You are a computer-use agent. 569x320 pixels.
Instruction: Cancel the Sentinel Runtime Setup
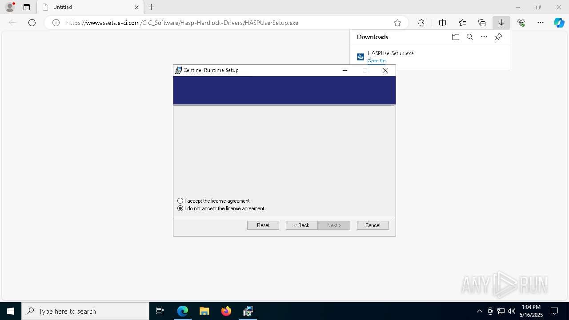pos(373,225)
